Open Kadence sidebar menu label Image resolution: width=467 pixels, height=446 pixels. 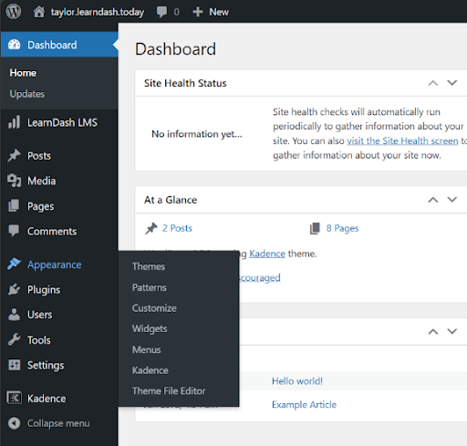pos(47,399)
